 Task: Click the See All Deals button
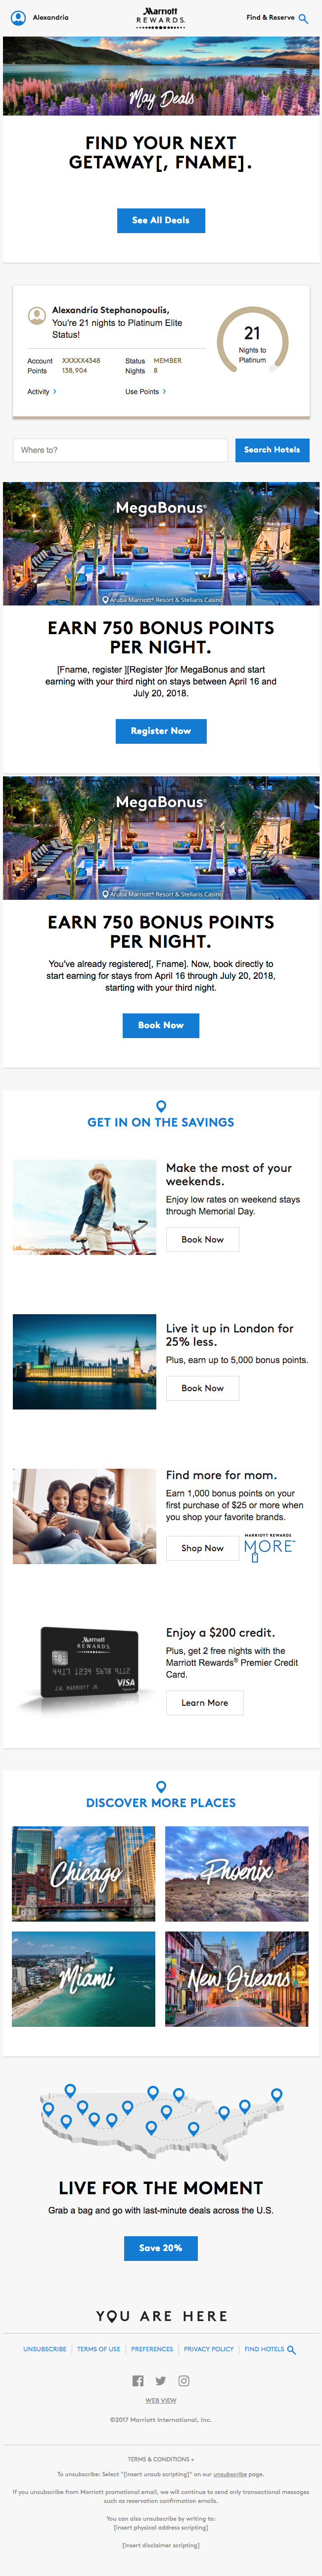(x=161, y=220)
